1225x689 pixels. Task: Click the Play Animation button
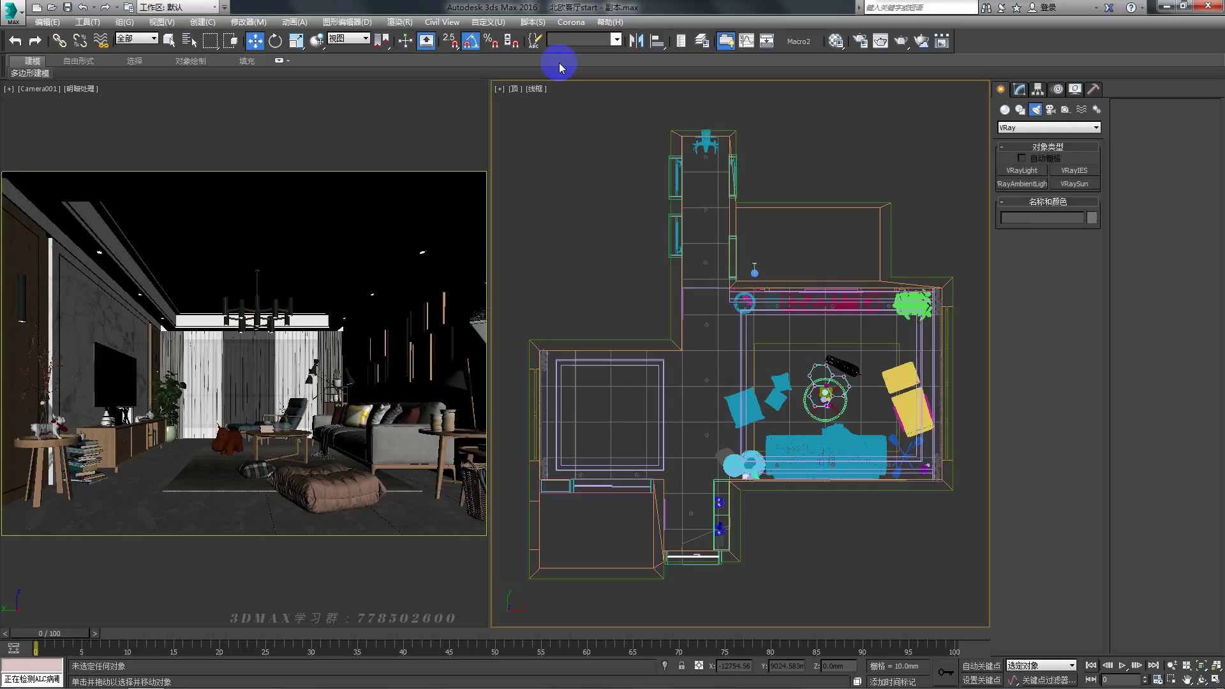(x=1122, y=665)
